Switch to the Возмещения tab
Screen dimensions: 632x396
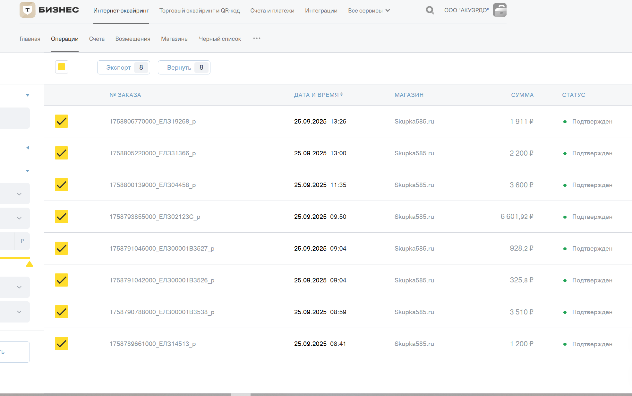pyautogui.click(x=133, y=39)
